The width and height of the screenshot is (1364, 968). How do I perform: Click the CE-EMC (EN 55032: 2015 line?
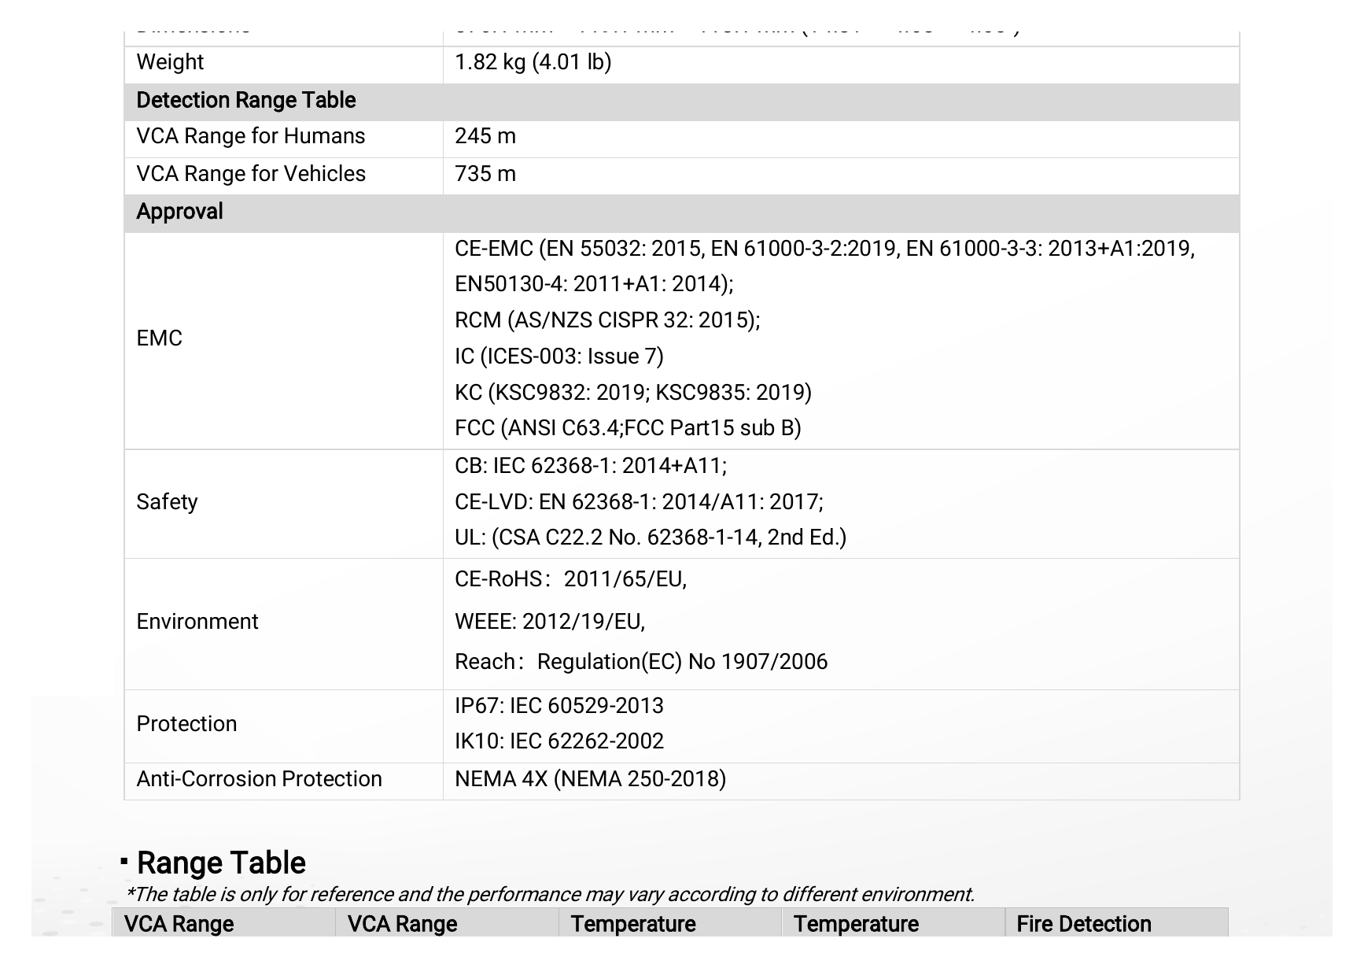click(824, 249)
